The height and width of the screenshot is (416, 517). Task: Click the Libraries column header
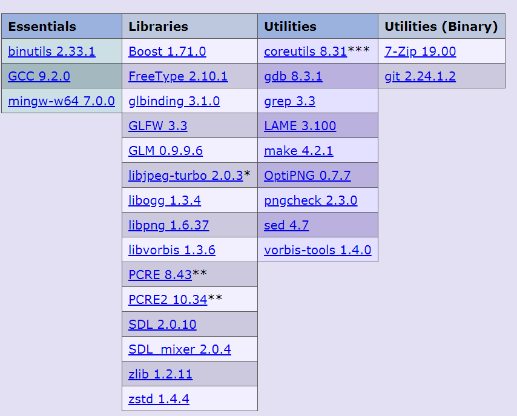(189, 26)
